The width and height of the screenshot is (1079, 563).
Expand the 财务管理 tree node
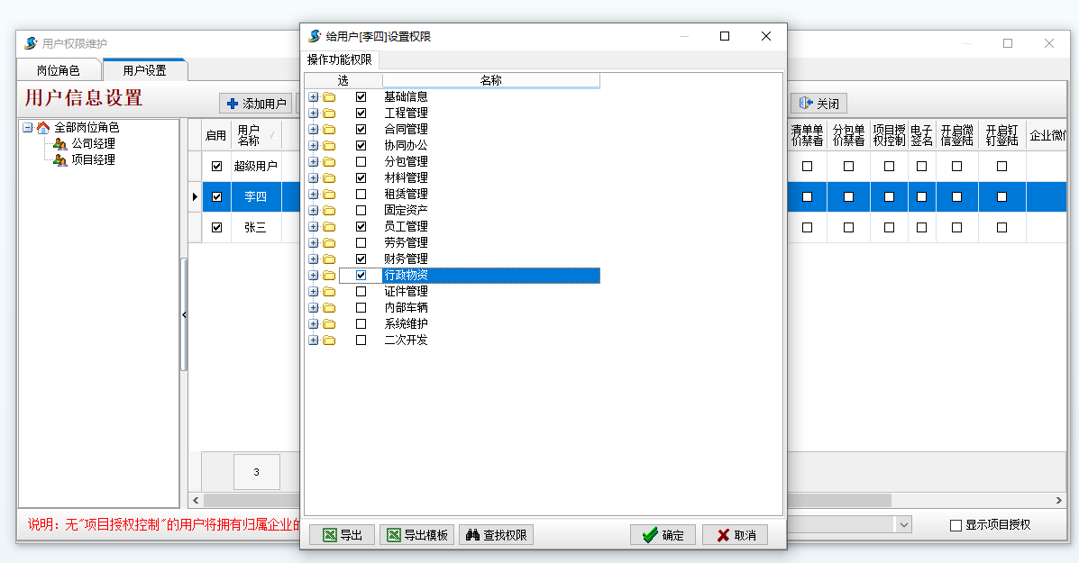[x=313, y=259]
